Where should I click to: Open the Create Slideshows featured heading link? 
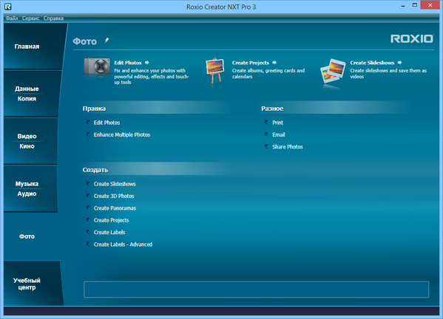(x=372, y=63)
